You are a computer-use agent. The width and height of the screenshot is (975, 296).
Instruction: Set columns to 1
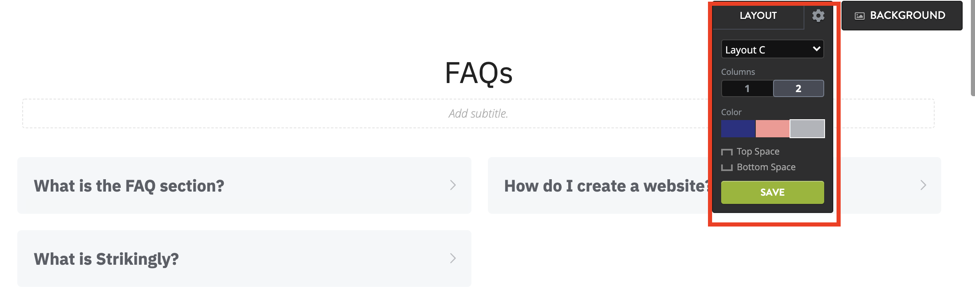(747, 88)
